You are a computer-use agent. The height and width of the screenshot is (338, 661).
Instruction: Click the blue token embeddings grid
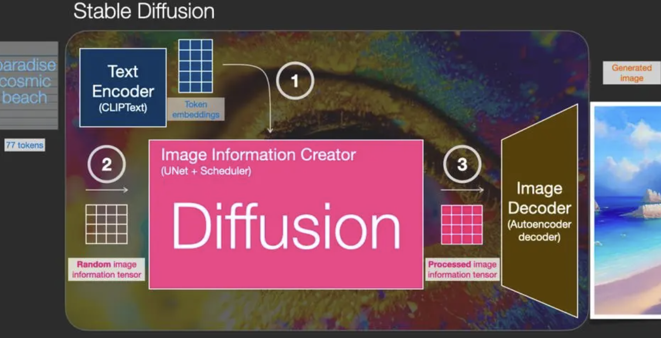pos(196,66)
